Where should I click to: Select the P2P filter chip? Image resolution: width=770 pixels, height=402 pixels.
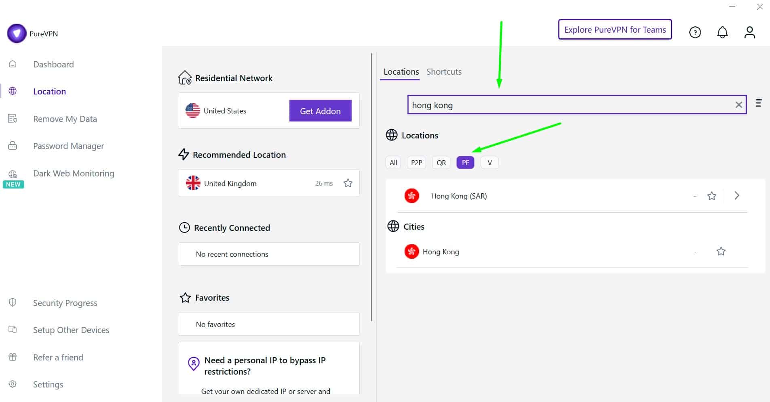click(416, 163)
